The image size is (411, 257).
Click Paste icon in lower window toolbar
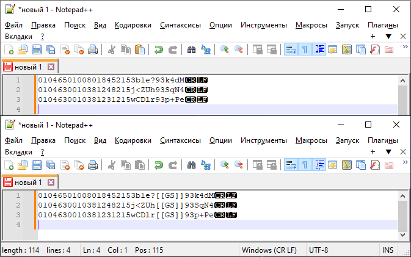tap(139, 165)
